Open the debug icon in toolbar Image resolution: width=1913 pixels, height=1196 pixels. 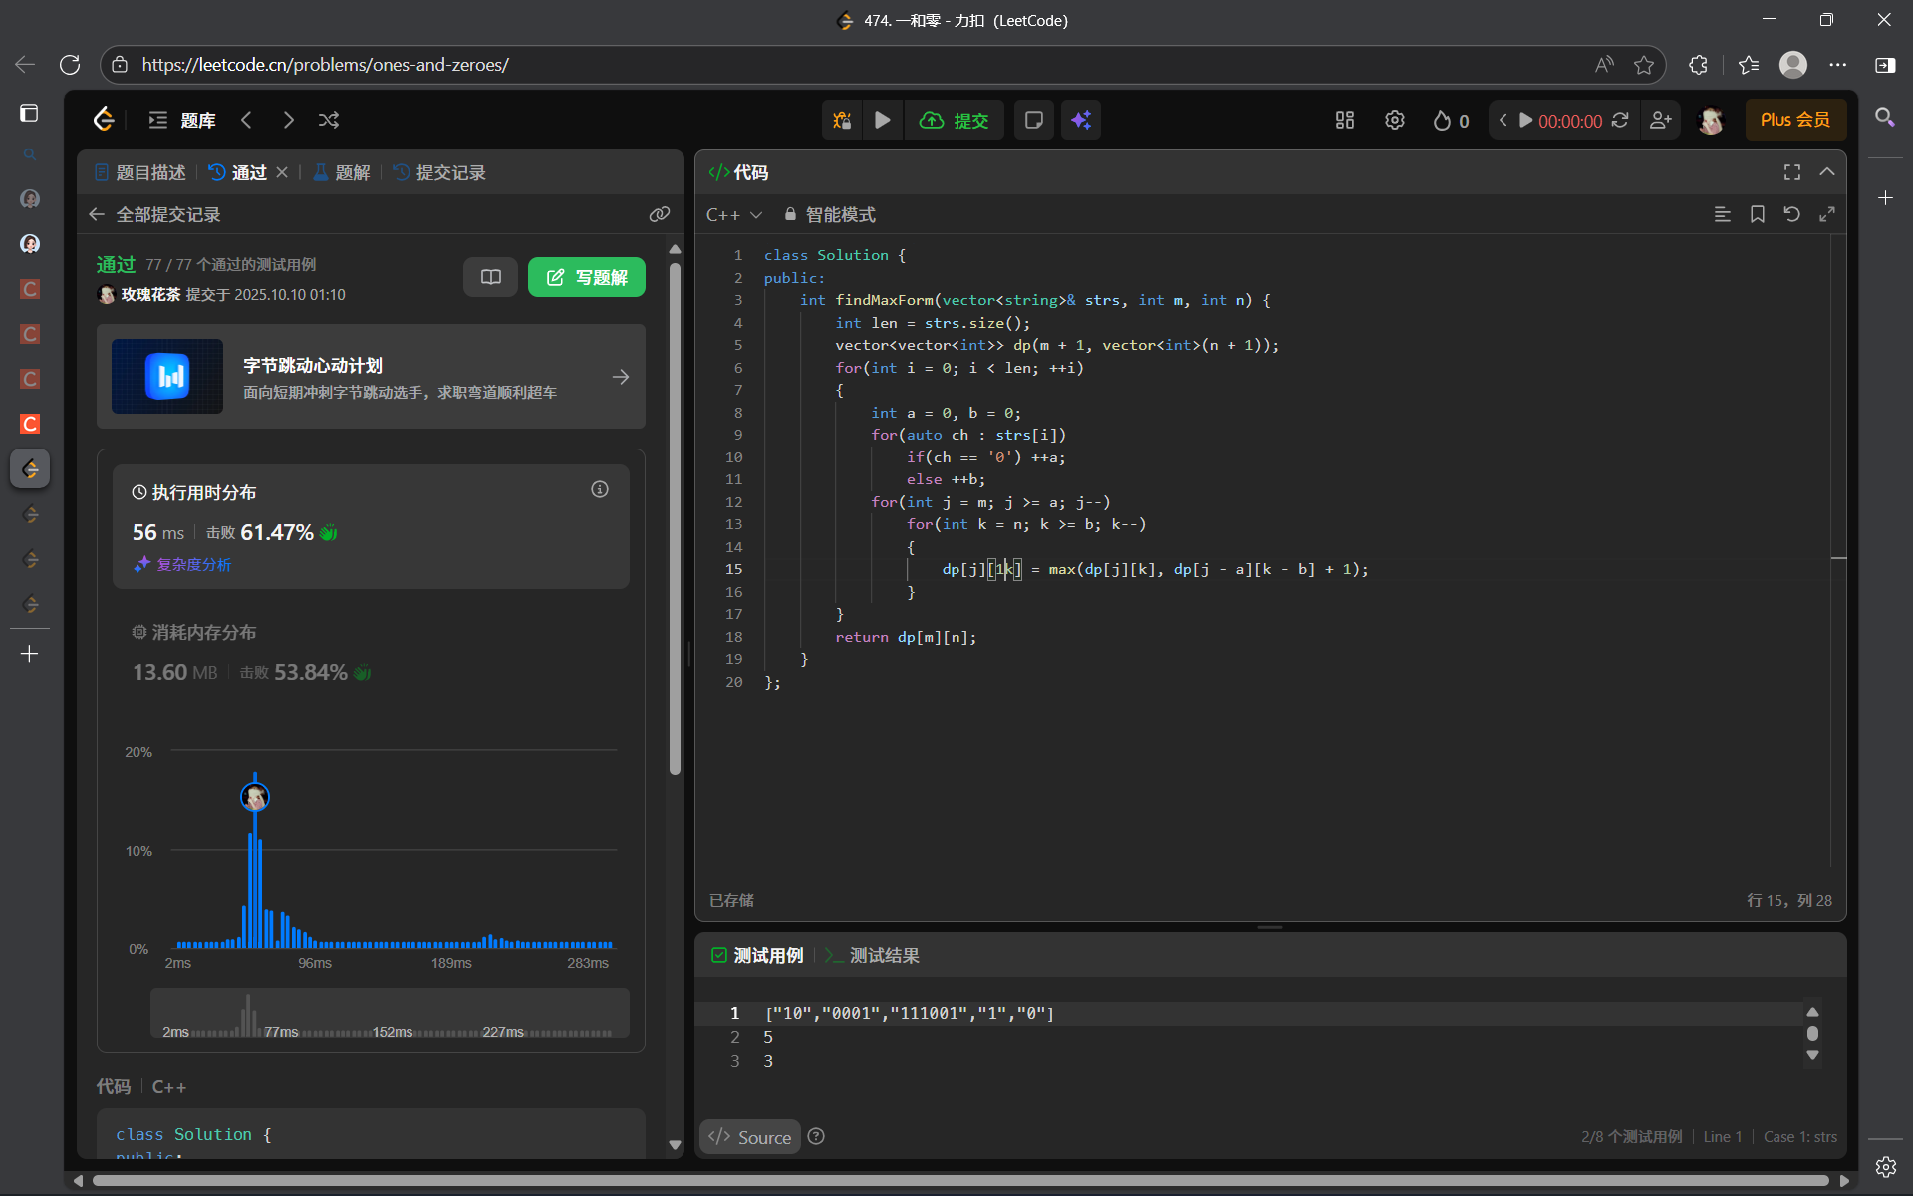(842, 120)
